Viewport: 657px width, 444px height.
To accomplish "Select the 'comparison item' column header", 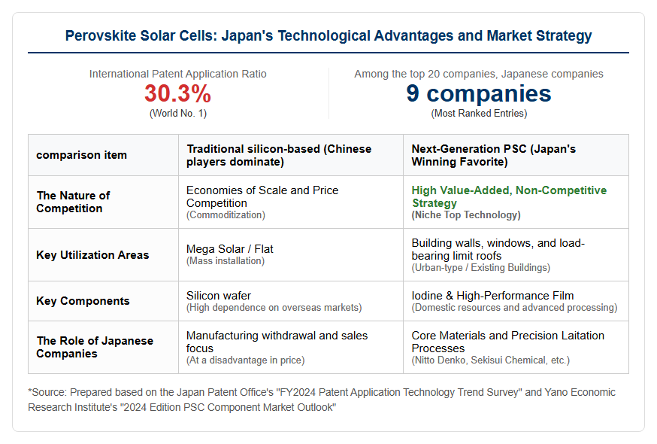I will [x=104, y=155].
